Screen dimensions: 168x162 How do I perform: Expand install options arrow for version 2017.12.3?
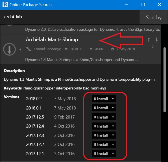[113, 135]
